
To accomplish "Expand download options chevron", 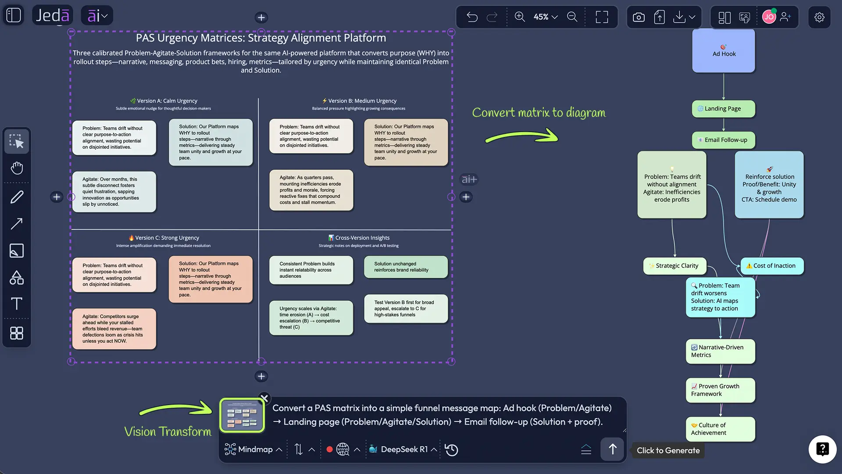I will (692, 17).
